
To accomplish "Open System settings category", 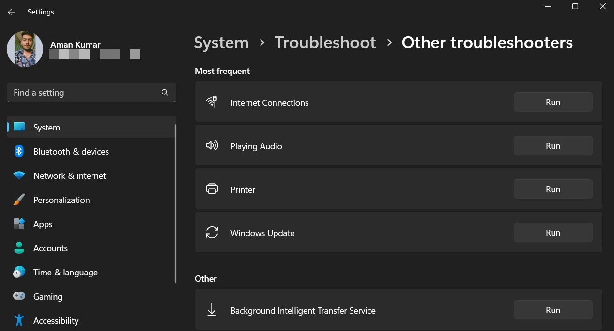I will 91,127.
